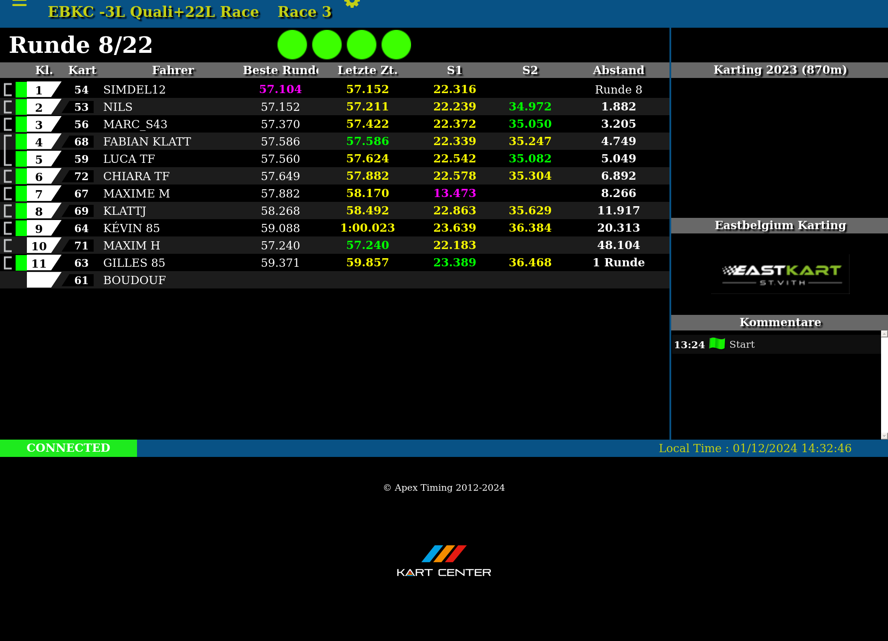Viewport: 888px width, 641px height.
Task: Toggle the bracket marker beside position 7
Action: (7, 194)
